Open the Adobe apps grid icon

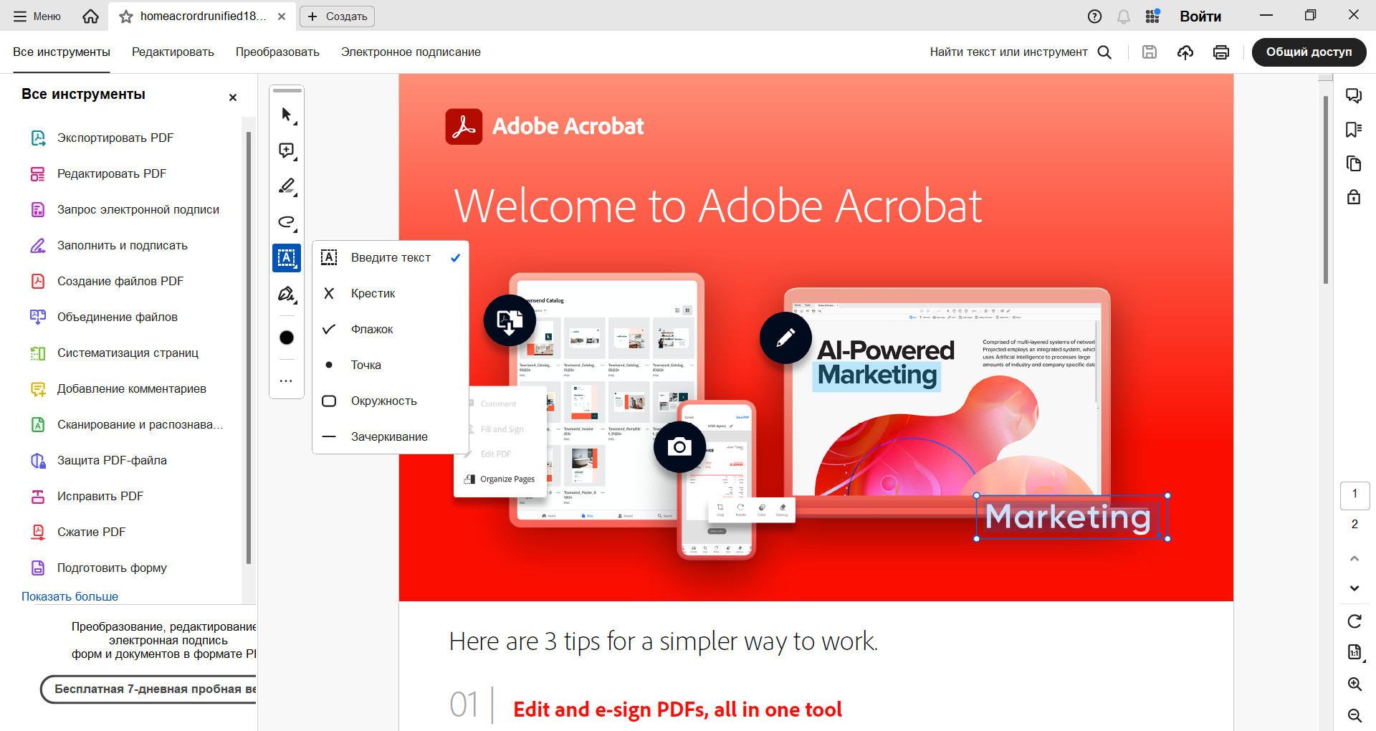coord(1152,16)
